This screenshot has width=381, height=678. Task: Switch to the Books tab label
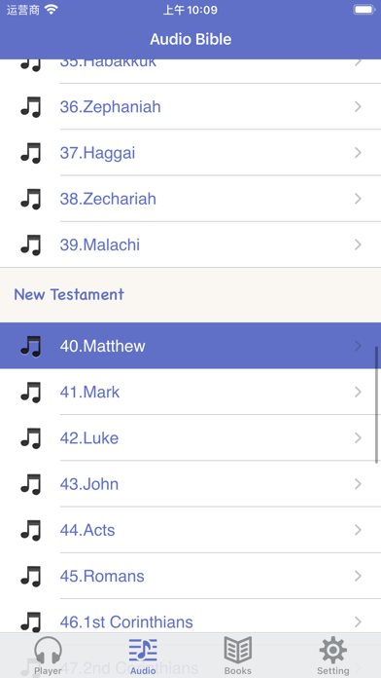tap(238, 671)
